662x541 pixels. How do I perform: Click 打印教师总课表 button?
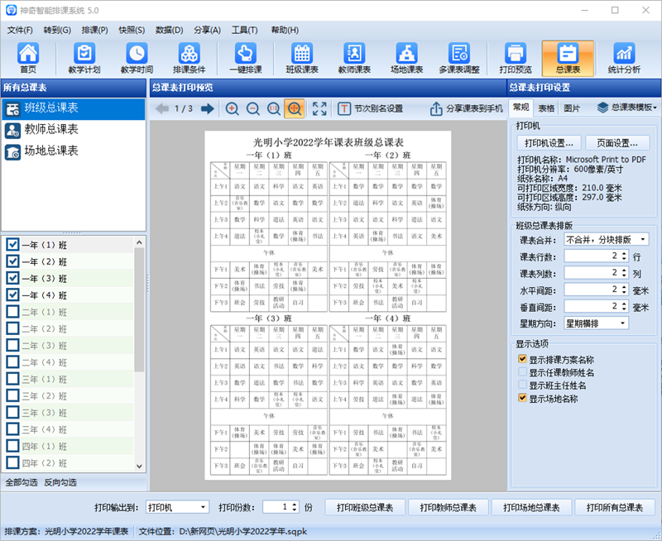pyautogui.click(x=448, y=508)
